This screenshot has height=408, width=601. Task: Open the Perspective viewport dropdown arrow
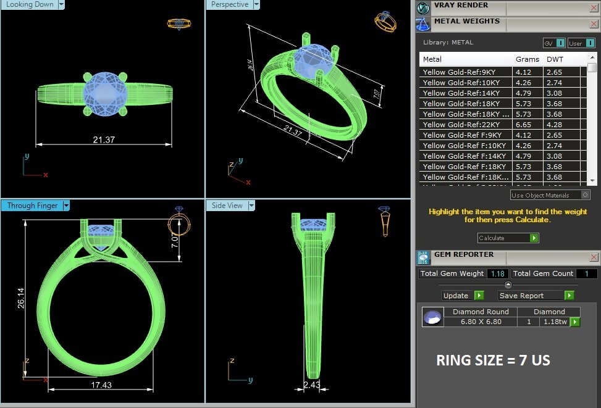[256, 4]
